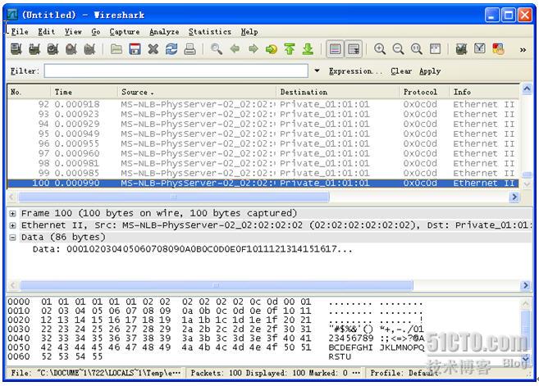Screen dimensions: 539x386
Task: Open capture filters toolbar icon
Action: [461, 49]
